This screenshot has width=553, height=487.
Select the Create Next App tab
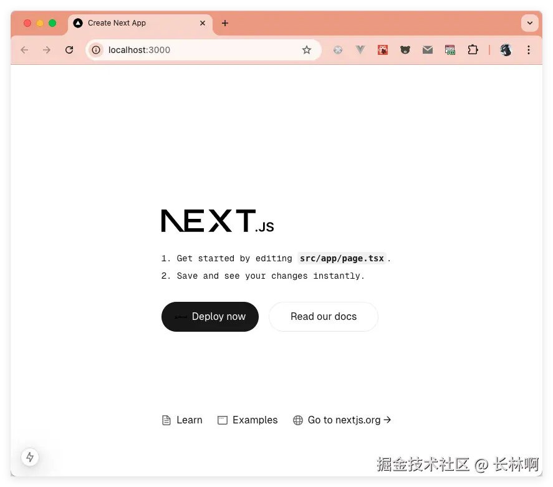tap(140, 23)
